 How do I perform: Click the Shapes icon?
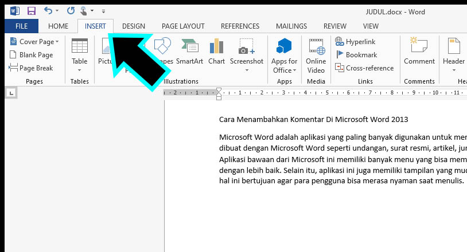click(162, 45)
